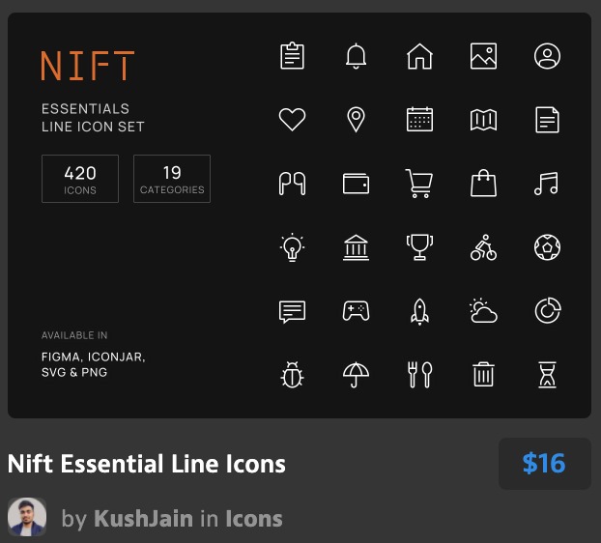The height and width of the screenshot is (543, 601).
Task: Click the trash bin icon
Action: coord(483,375)
